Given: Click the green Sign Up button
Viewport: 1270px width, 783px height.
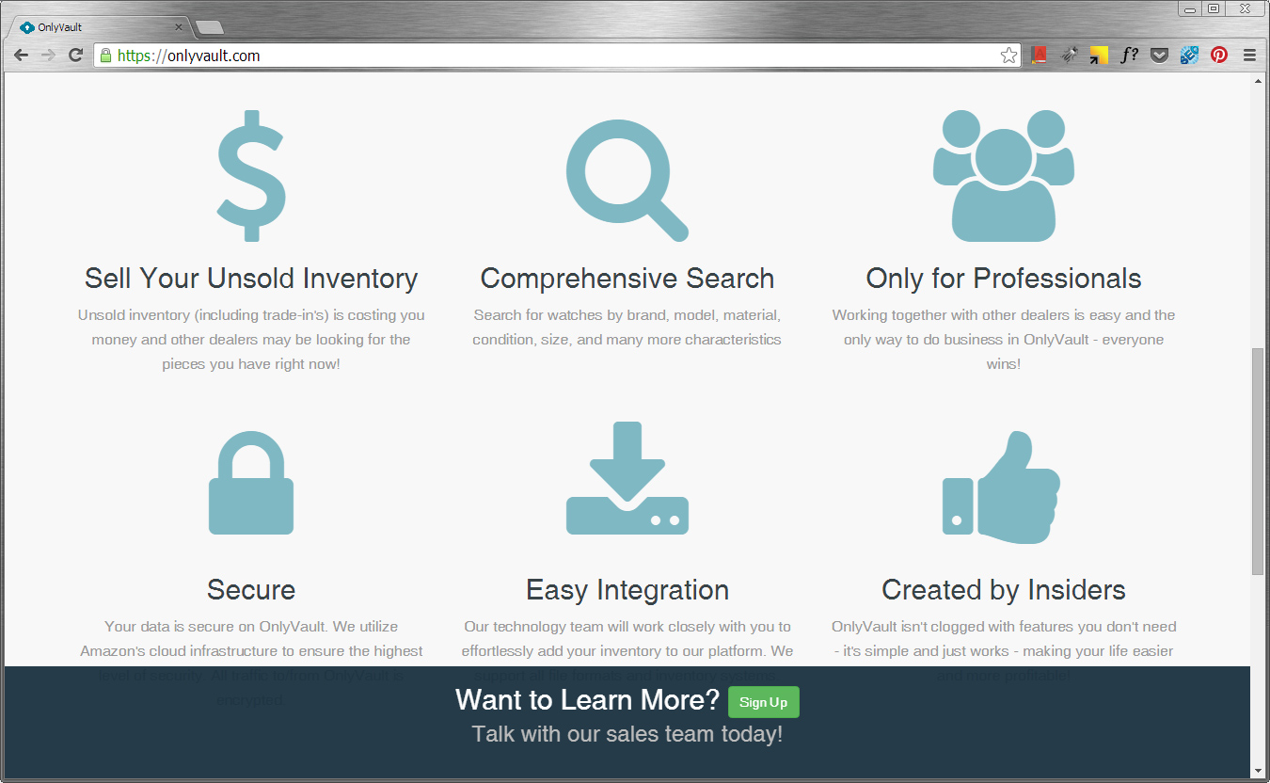Looking at the screenshot, I should coord(764,702).
